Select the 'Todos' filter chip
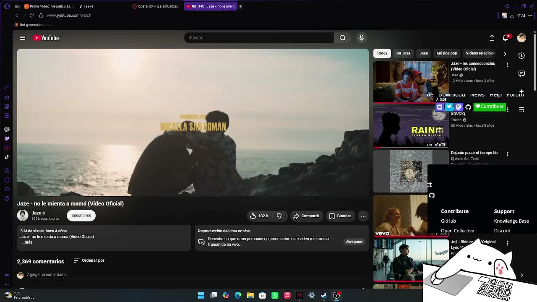 [382, 53]
